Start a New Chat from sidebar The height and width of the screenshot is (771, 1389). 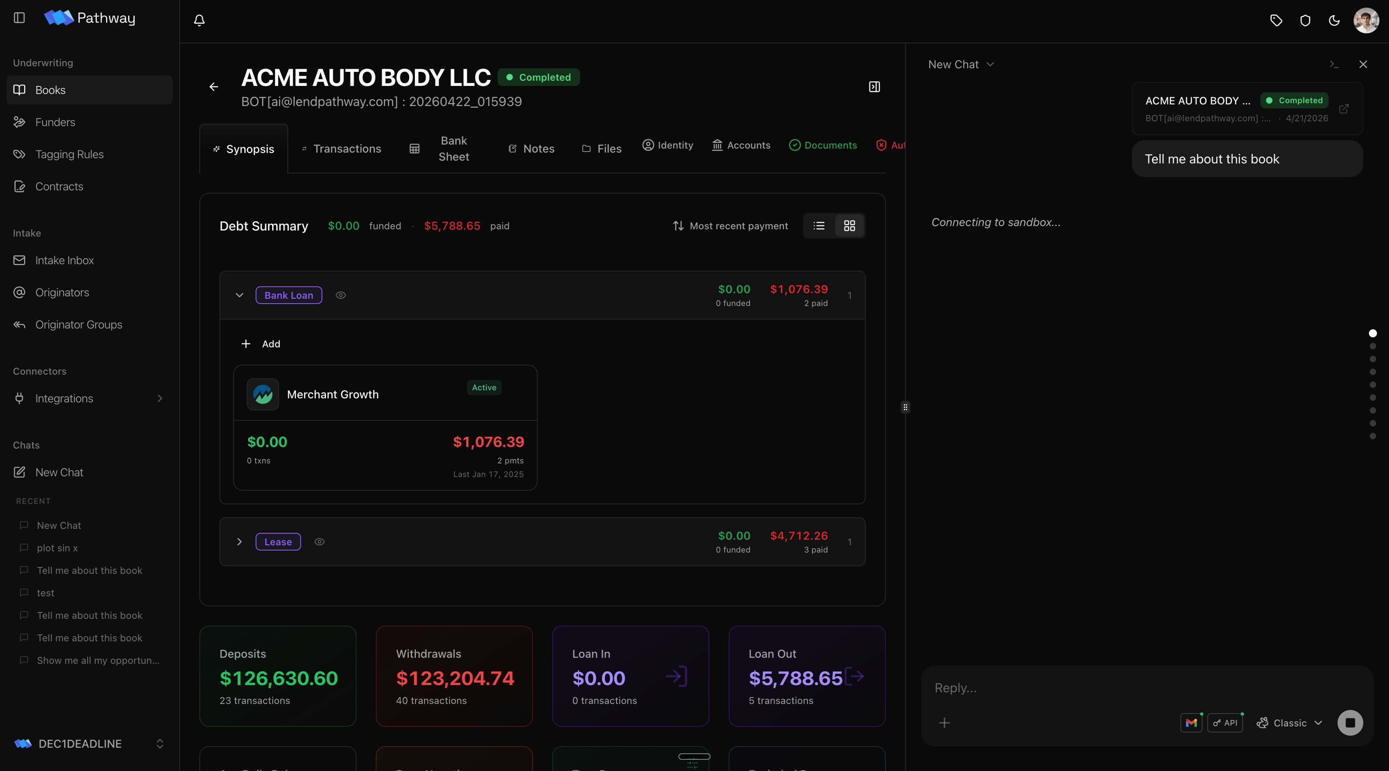click(x=90, y=473)
